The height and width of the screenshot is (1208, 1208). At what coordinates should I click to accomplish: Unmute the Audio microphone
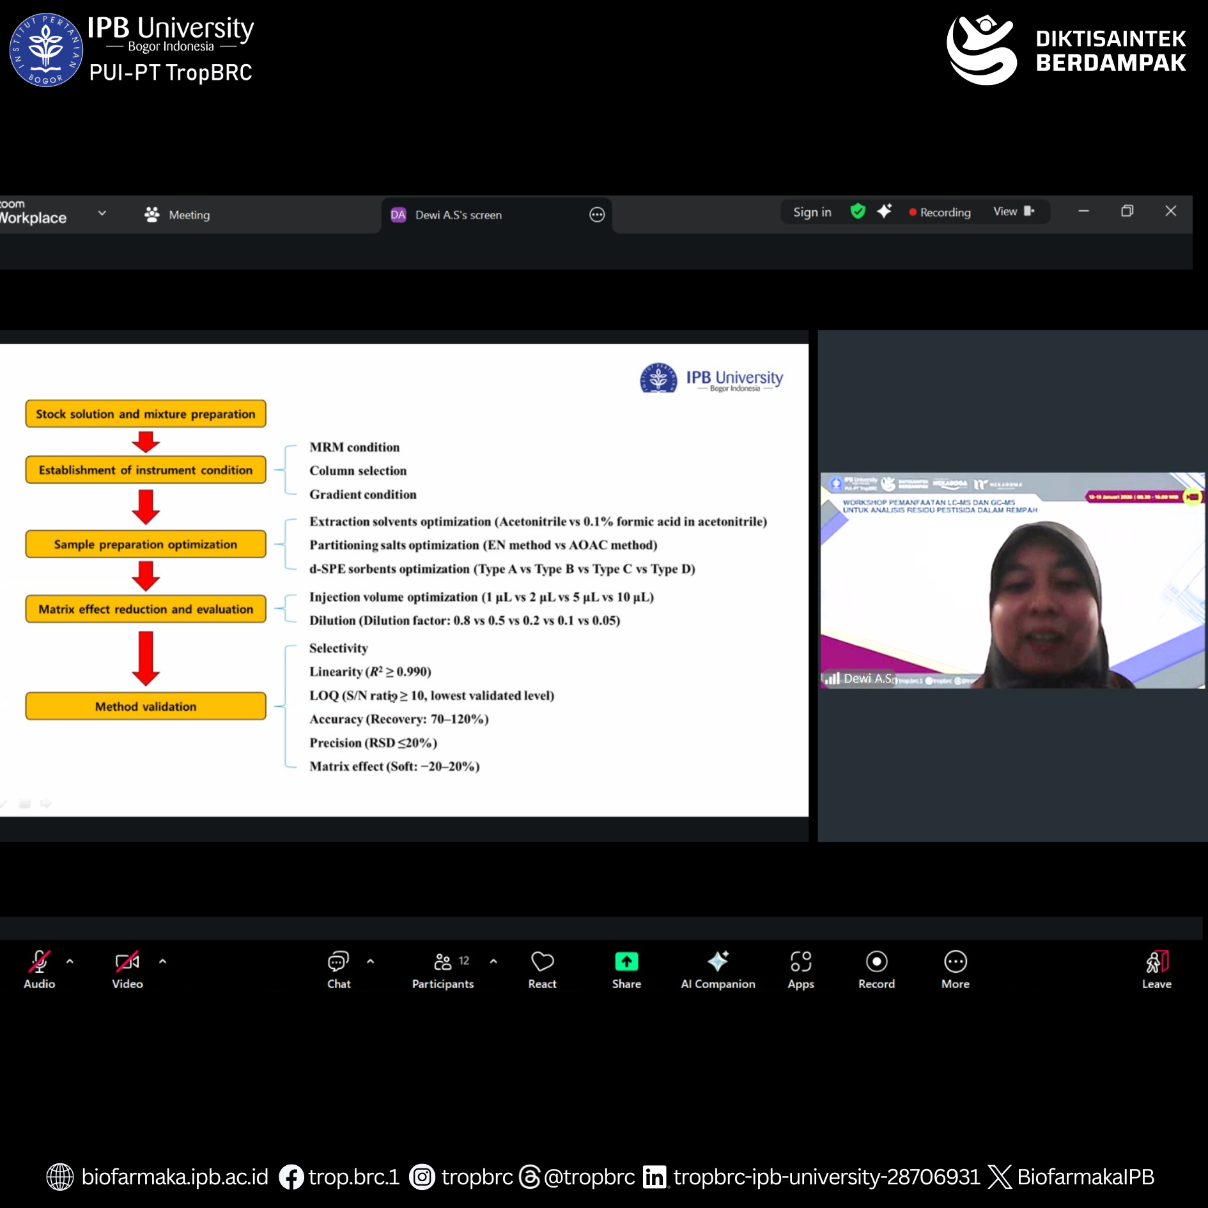tap(39, 969)
